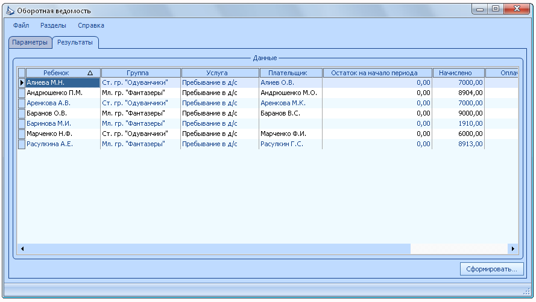Click the horizontal scrollbar thumb

coord(219,249)
